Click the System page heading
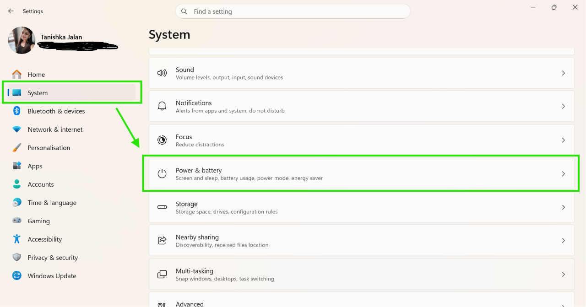Screen dimensions: 586x307 [x=169, y=35]
